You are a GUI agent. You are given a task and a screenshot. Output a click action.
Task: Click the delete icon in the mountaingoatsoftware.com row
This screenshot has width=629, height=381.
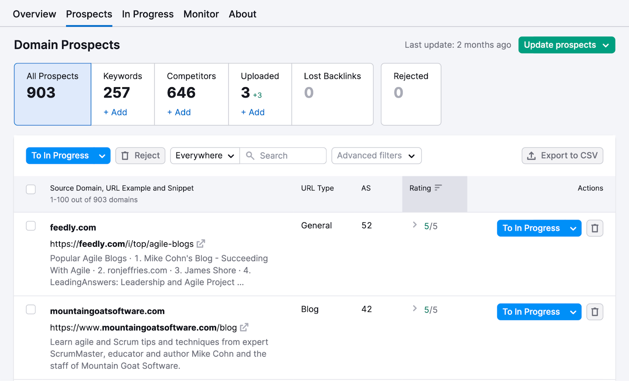[x=595, y=311]
